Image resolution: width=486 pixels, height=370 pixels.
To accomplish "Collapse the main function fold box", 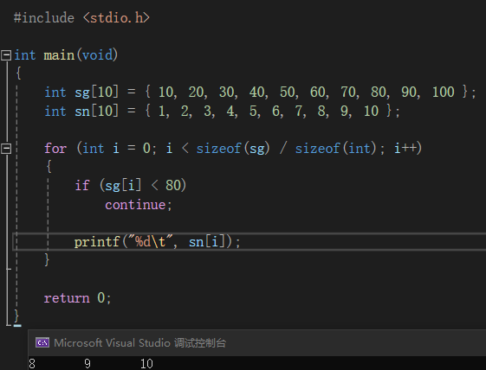I will pos(6,55).
